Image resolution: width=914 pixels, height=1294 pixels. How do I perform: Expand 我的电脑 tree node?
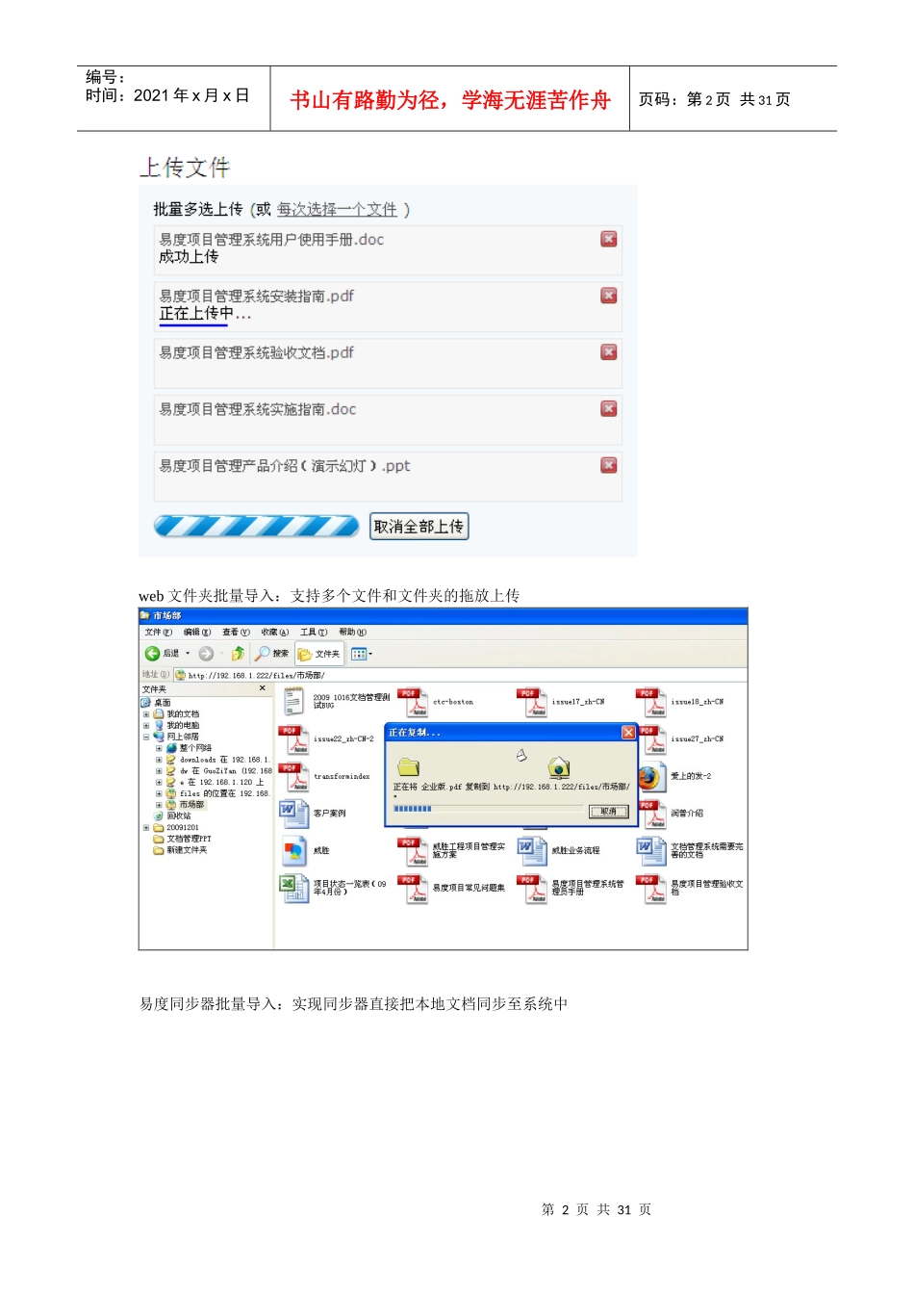click(x=146, y=726)
